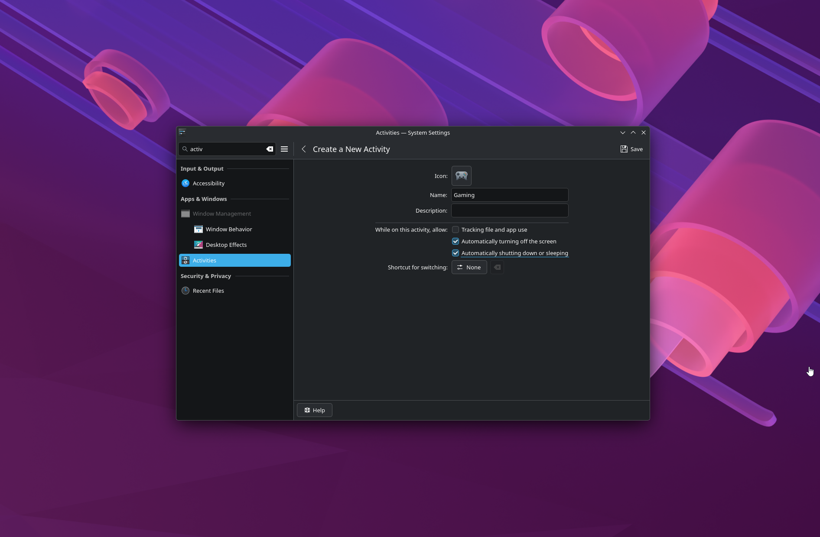The width and height of the screenshot is (820, 537).
Task: Uncheck automatically shutting down or sleeping
Action: coord(456,253)
